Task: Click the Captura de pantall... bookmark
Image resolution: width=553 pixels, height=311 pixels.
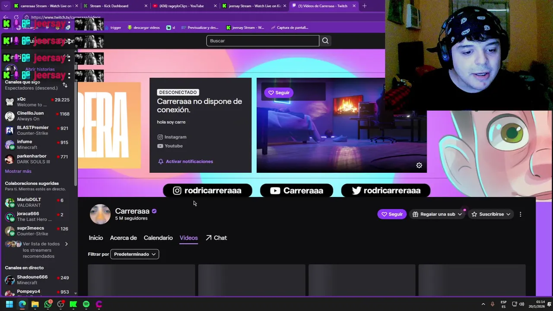Action: pyautogui.click(x=289, y=28)
